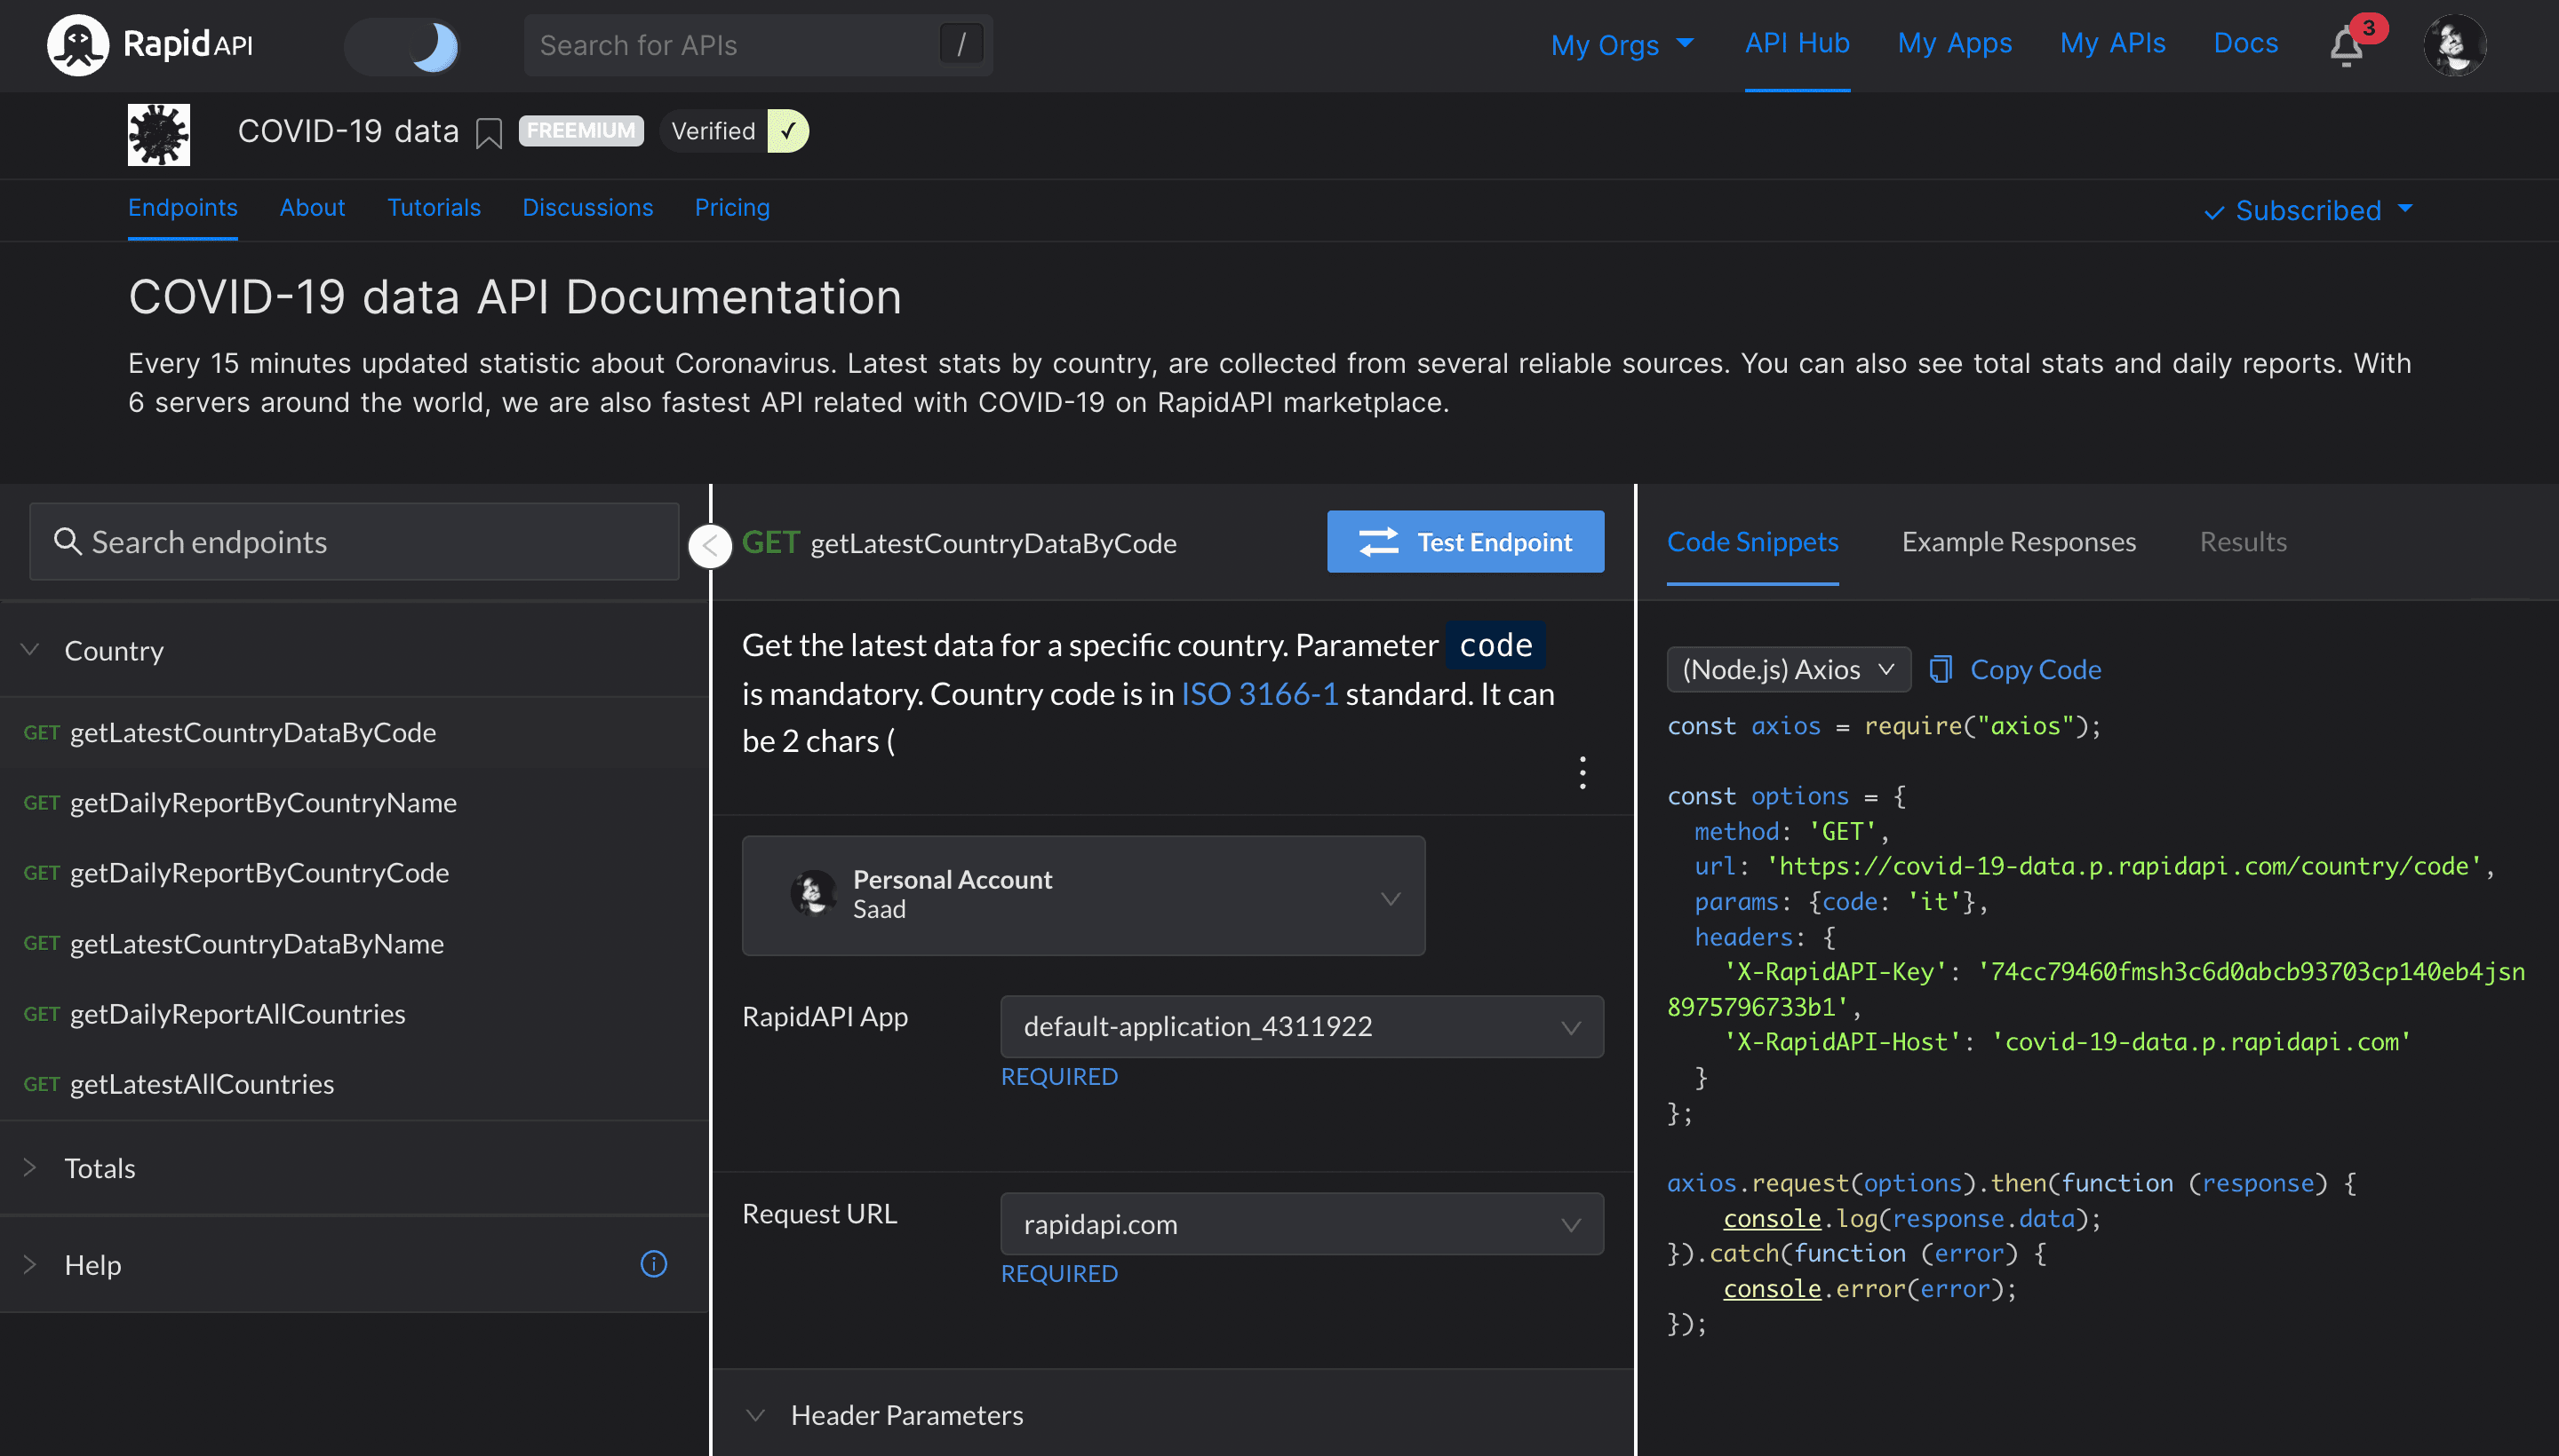This screenshot has width=2559, height=1456.
Task: Open the API Hub tab
Action: click(x=1797, y=43)
